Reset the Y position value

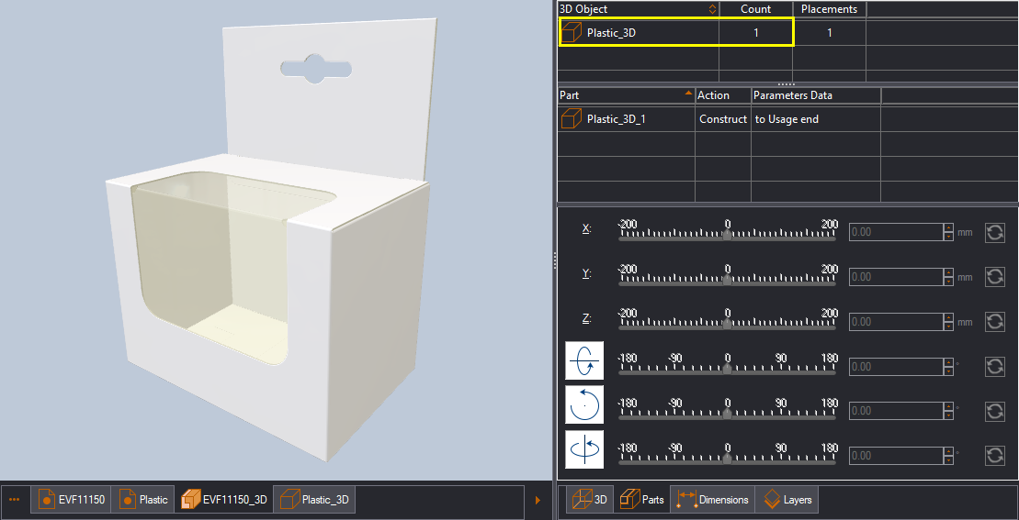pyautogui.click(x=995, y=277)
